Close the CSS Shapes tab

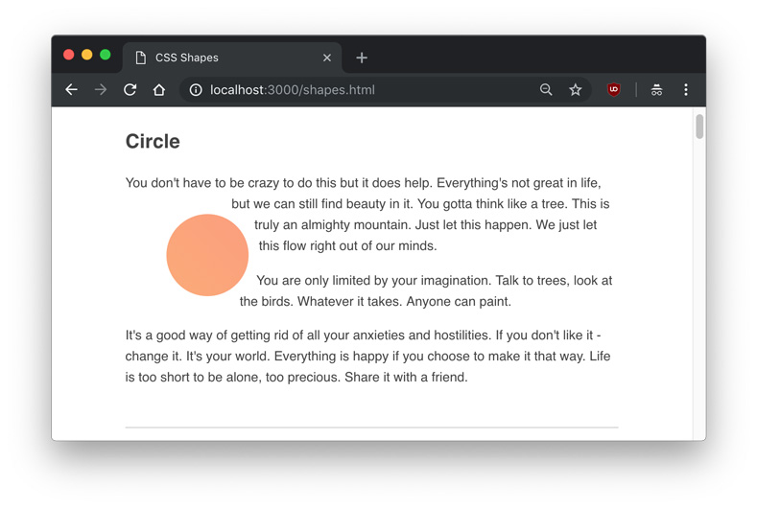click(x=327, y=58)
